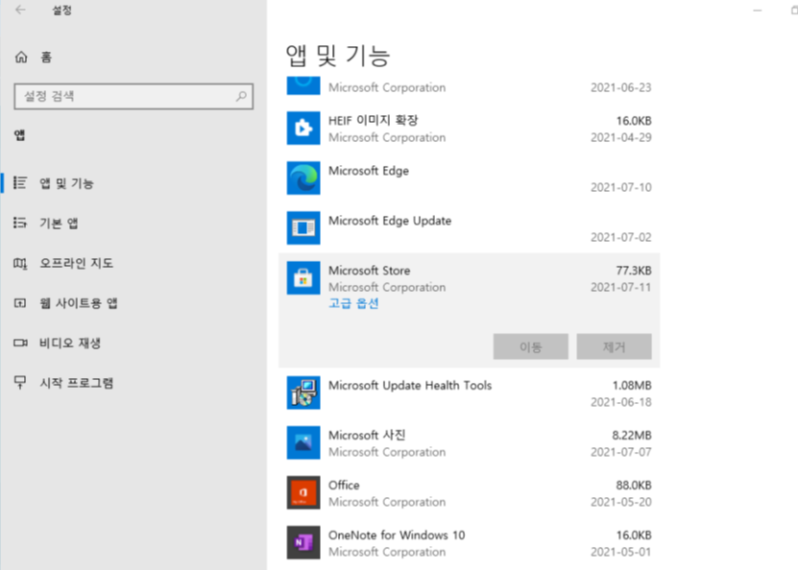
Task: Select the Microsoft Edge app icon
Action: tap(303, 178)
